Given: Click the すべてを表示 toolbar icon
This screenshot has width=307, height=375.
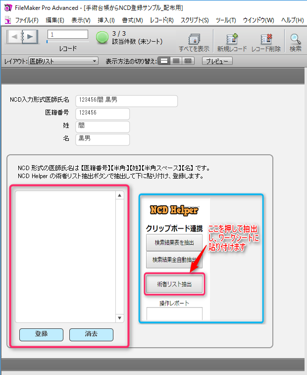Looking at the screenshot, I should click(194, 43).
